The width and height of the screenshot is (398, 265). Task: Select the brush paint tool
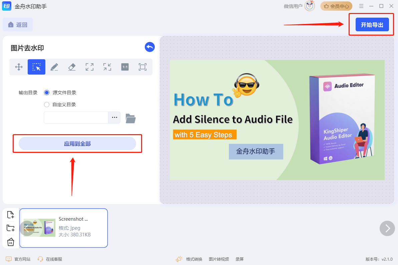click(54, 67)
